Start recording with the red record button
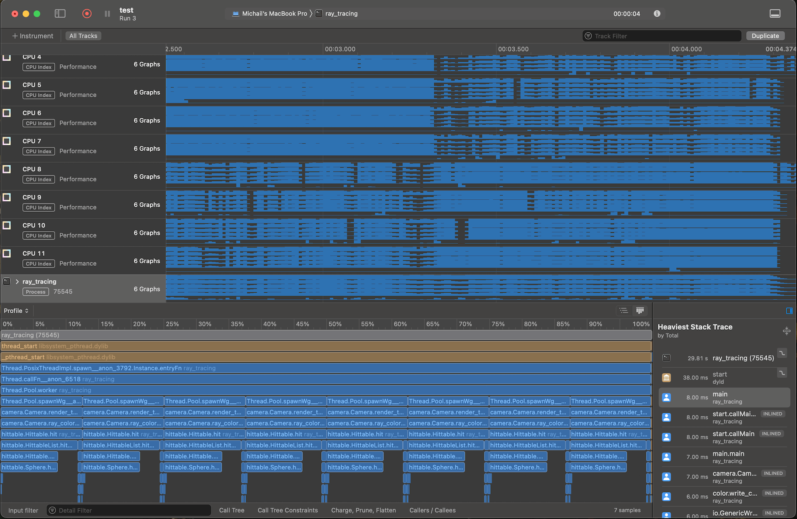The height and width of the screenshot is (519, 797). [87, 14]
